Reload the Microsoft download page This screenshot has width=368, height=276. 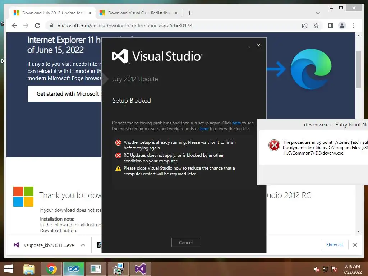pyautogui.click(x=37, y=26)
